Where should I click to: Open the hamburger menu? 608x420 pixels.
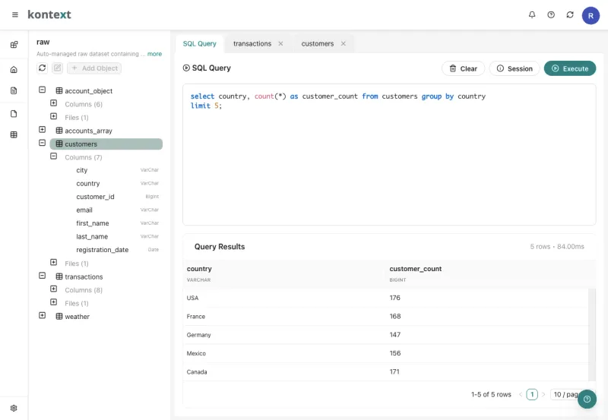15,14
